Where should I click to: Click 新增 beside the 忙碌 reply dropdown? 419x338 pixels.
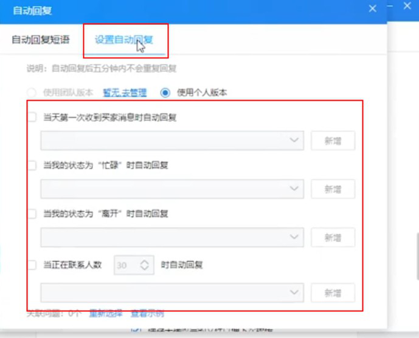tap(333, 189)
